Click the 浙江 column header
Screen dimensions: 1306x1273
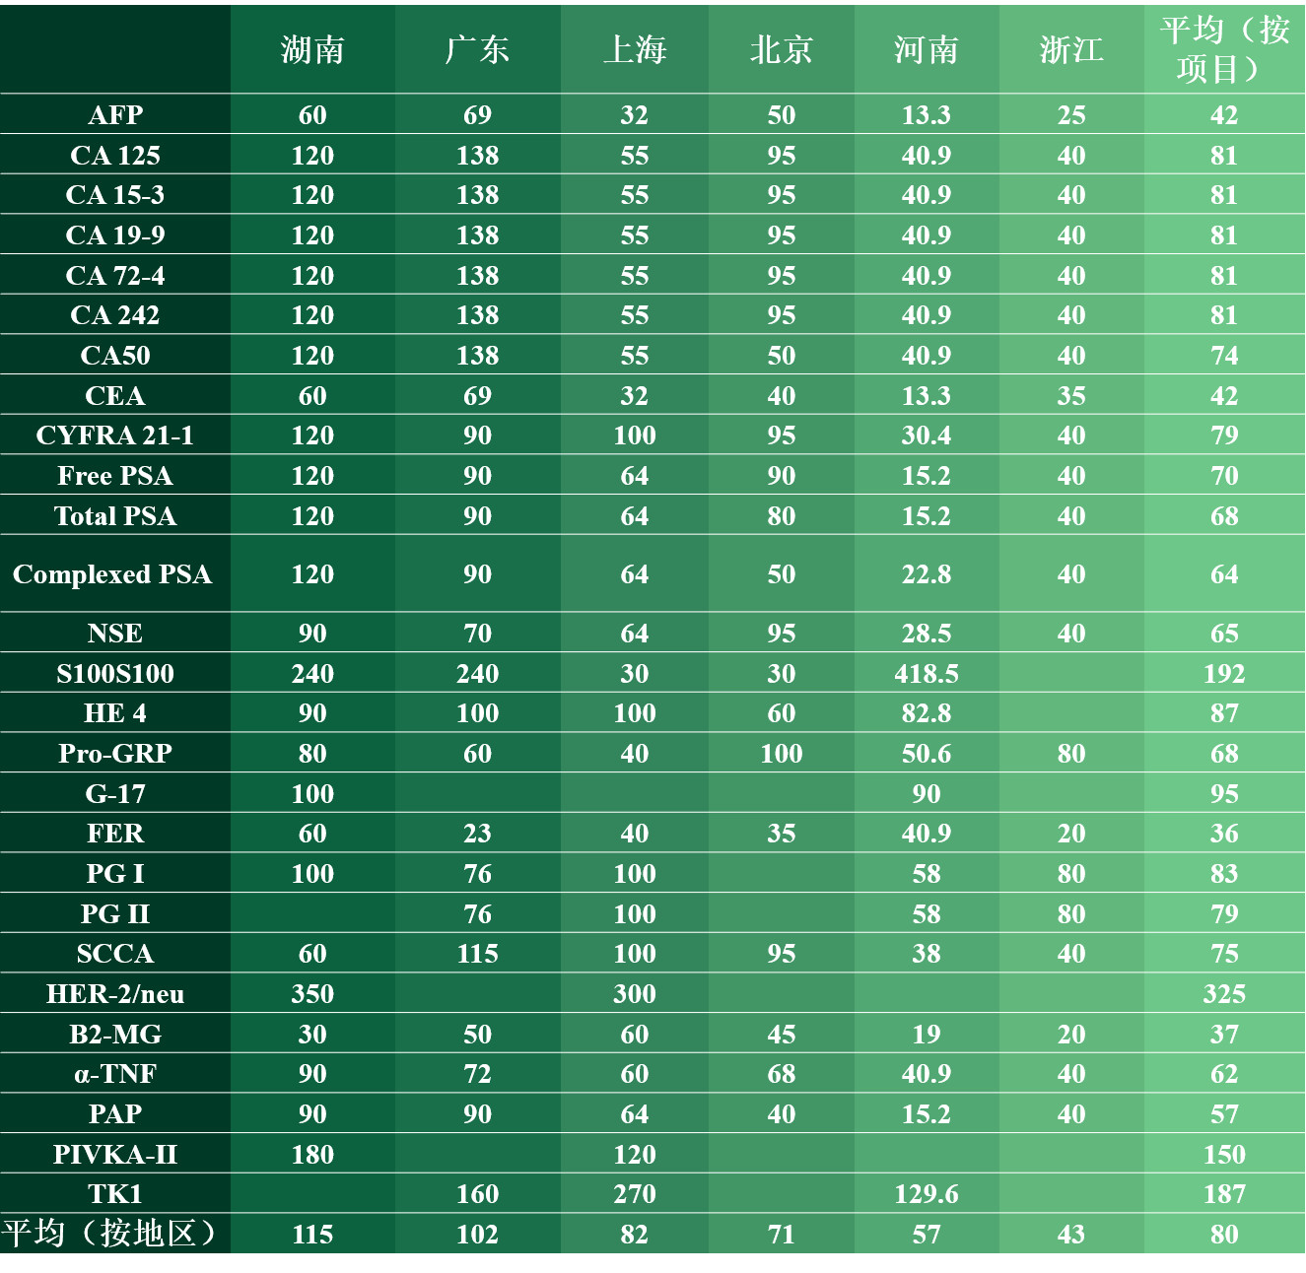coord(1071,50)
